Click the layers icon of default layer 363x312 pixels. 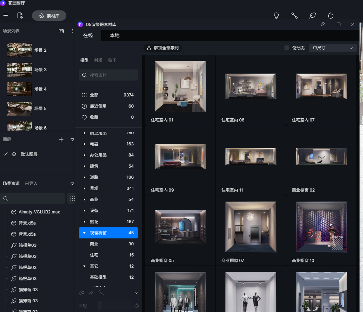(14, 154)
